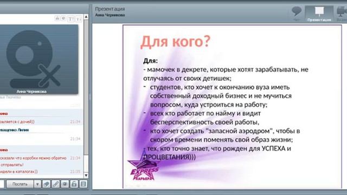Click the slide line mentioning "запасной аэродром"
This screenshot has height=195, width=347.
[x=225, y=131]
